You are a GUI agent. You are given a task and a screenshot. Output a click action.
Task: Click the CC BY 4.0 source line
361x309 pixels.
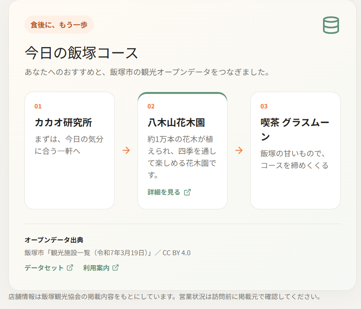point(108,253)
